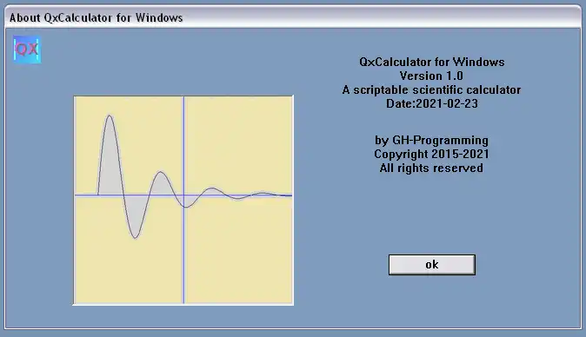
Task: Click the QX application logo icon
Action: coord(27,50)
